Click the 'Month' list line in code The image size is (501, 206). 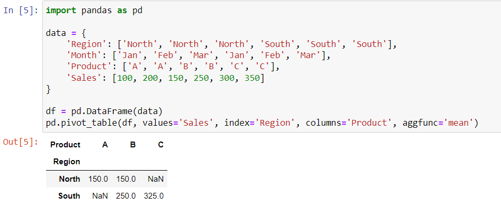point(198,55)
